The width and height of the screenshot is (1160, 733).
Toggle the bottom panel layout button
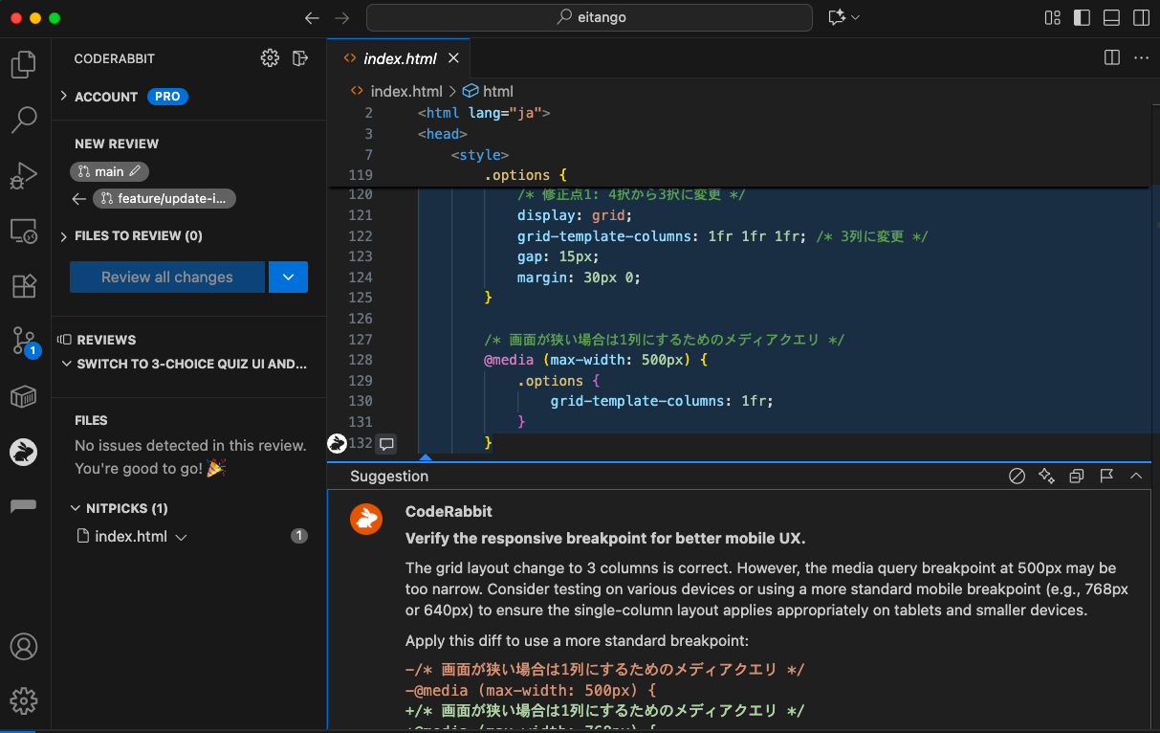(x=1111, y=17)
